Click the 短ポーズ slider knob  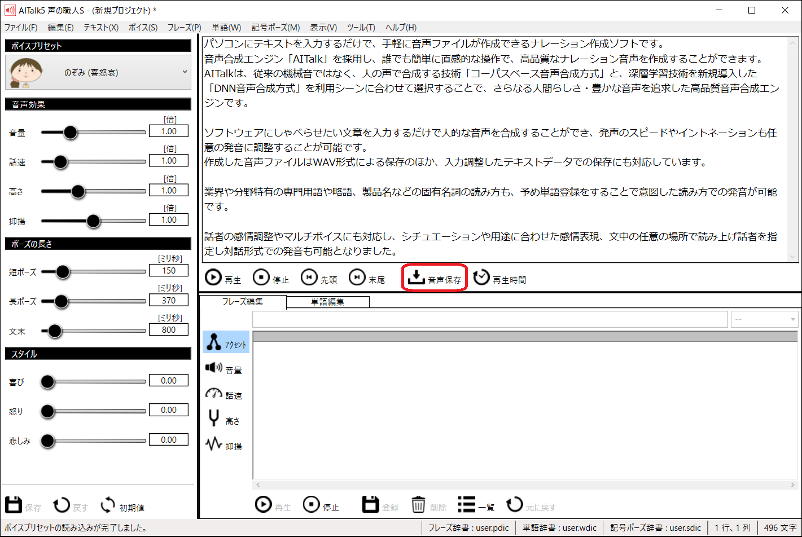[62, 272]
